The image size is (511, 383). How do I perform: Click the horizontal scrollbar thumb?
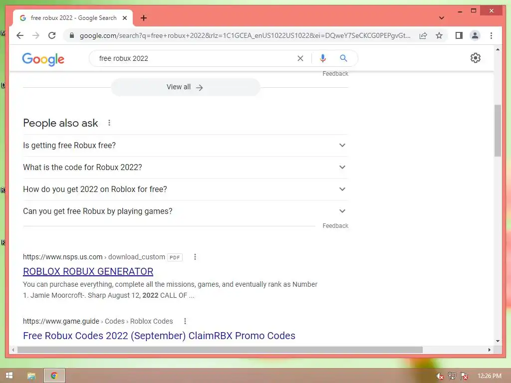click(220, 350)
